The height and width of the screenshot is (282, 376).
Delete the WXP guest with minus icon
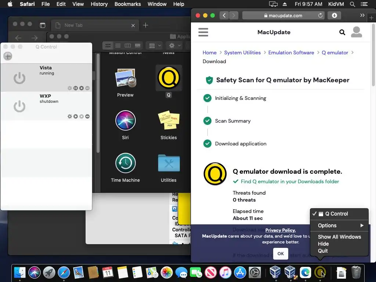[87, 116]
